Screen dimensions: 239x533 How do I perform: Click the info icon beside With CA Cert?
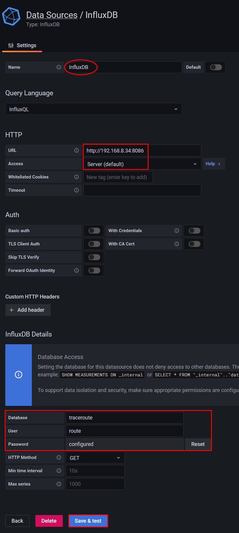click(177, 244)
